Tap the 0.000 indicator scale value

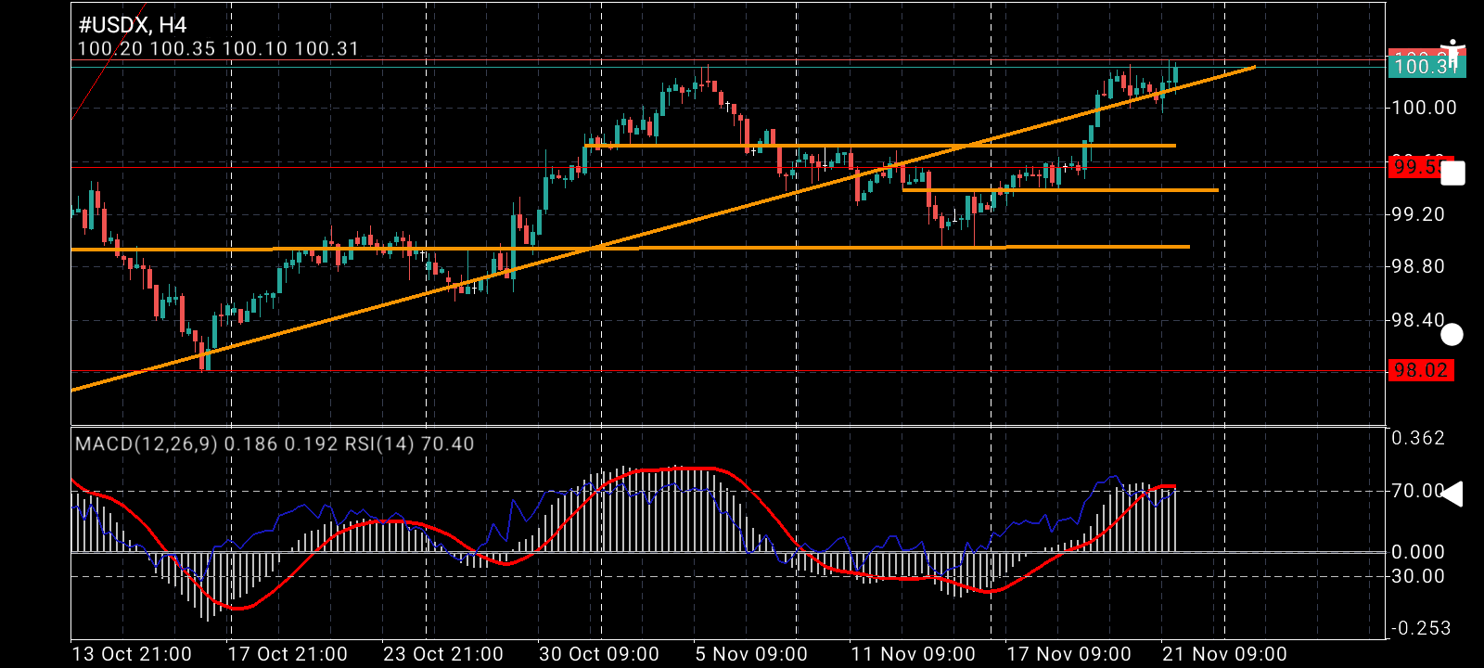(1418, 552)
